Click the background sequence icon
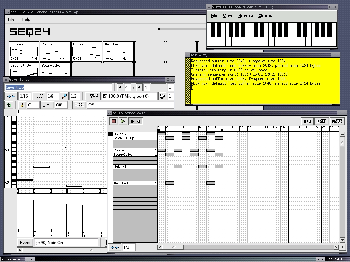 (x=79, y=105)
